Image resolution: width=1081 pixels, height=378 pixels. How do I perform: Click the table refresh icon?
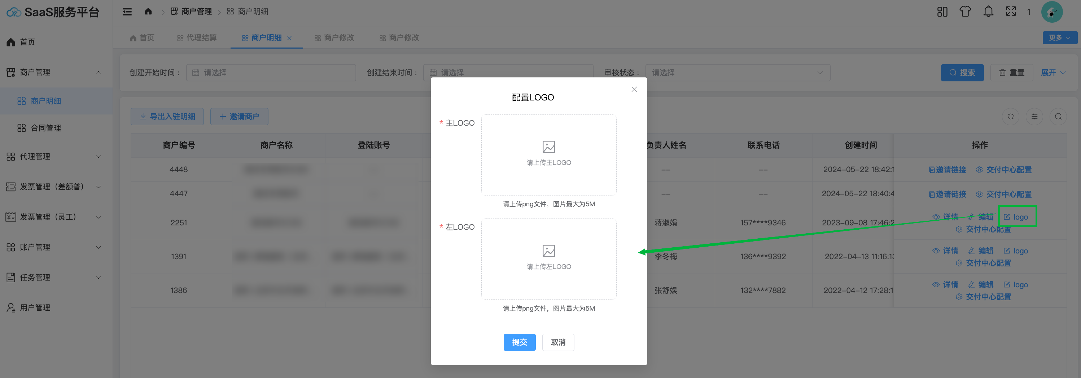[x=1011, y=117]
